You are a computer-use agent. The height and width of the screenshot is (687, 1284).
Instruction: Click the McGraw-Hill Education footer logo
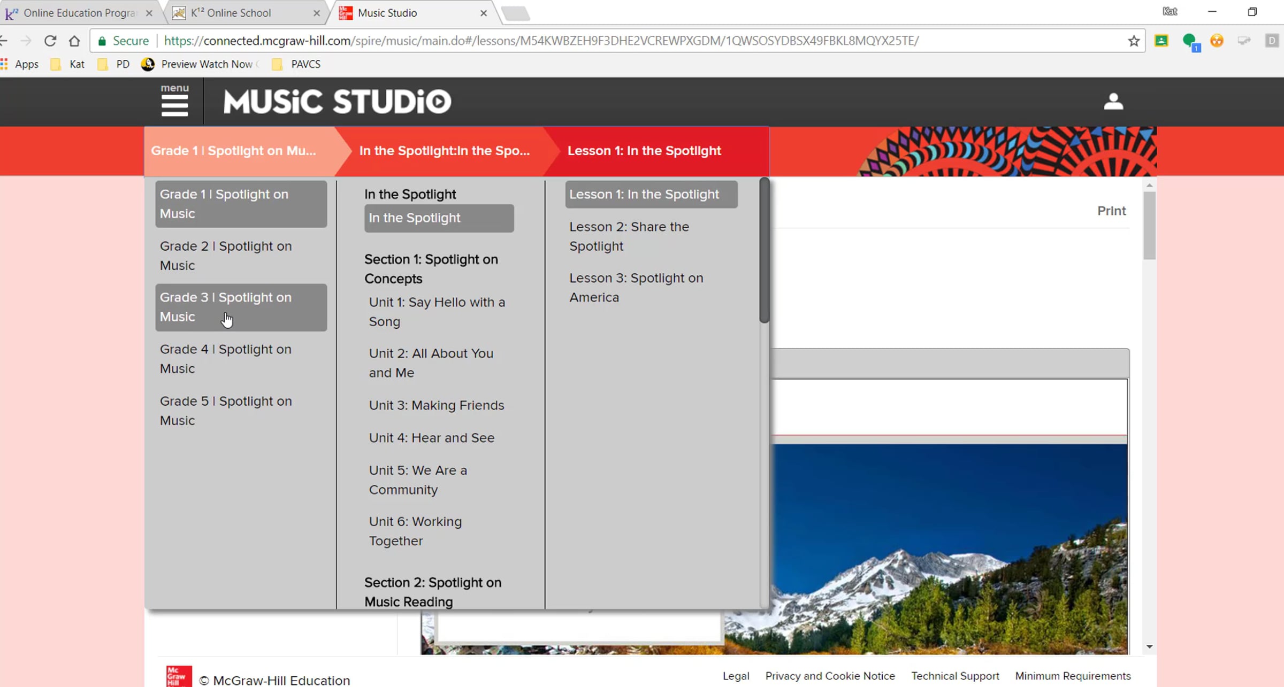179,676
